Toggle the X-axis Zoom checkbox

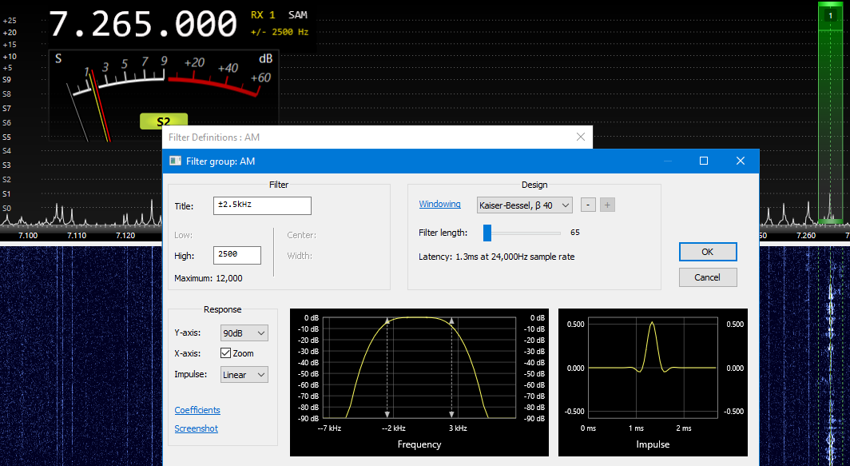pyautogui.click(x=225, y=353)
